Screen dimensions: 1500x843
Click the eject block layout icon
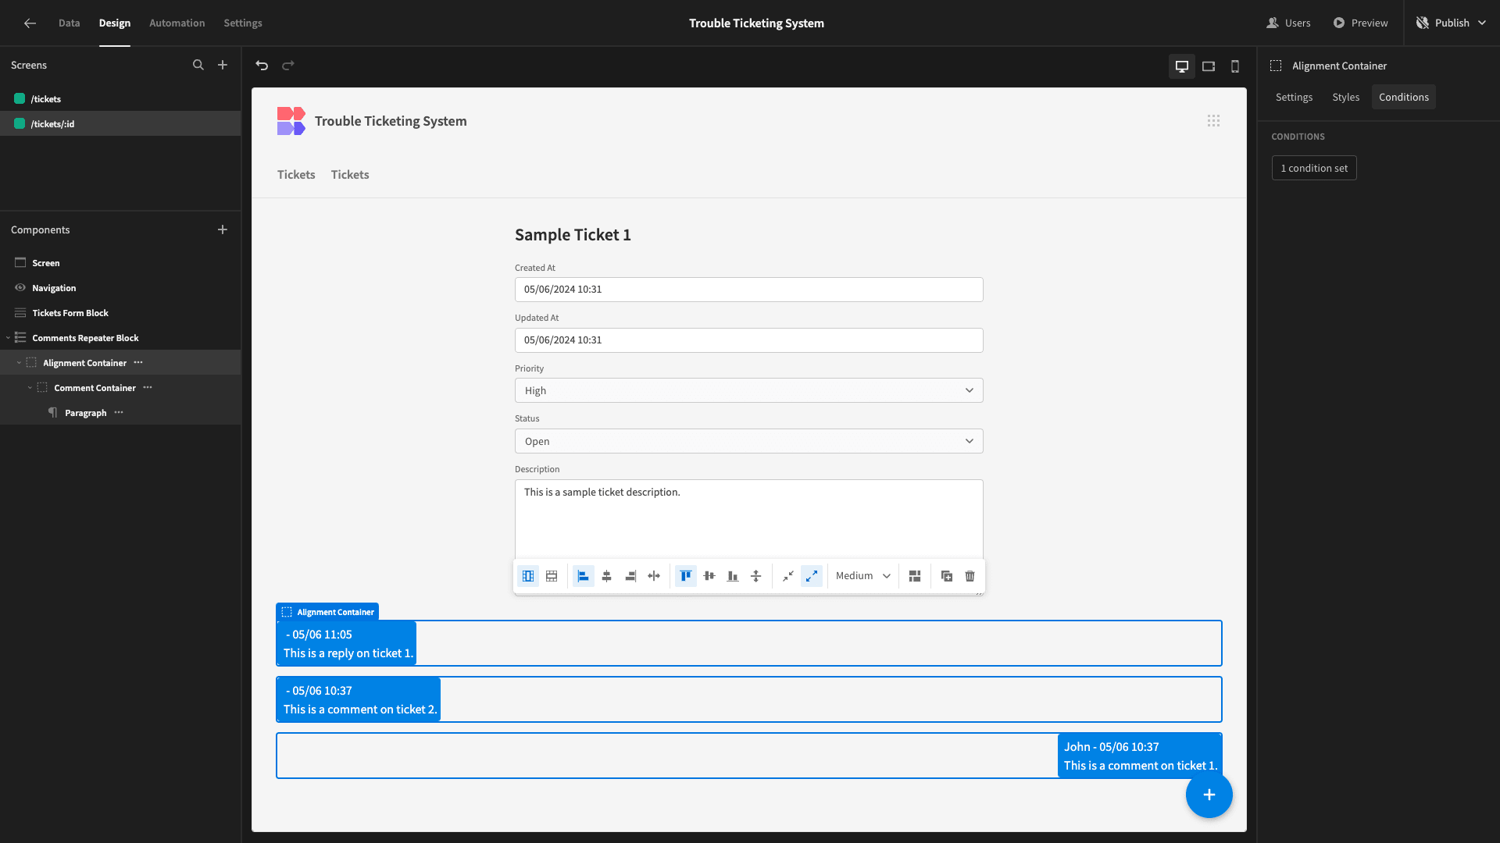(x=915, y=576)
